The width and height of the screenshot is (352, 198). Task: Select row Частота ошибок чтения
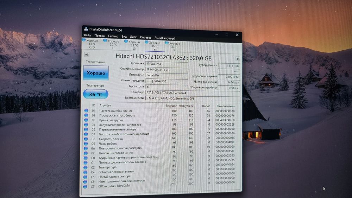click(159, 111)
